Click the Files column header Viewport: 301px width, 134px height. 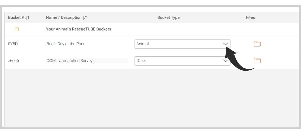point(250,17)
